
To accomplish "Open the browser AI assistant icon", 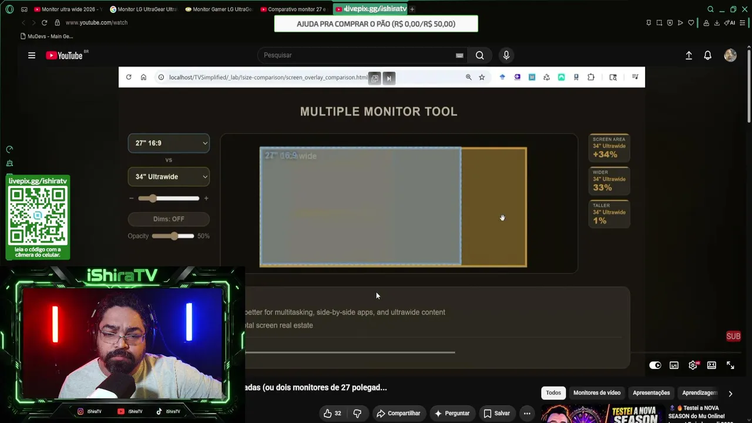I will 730,23.
